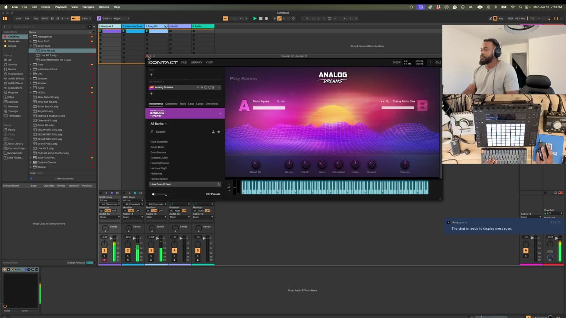566x318 pixels.
Task: Add a new instrument slot below Analog Dreams
Action: (151, 94)
